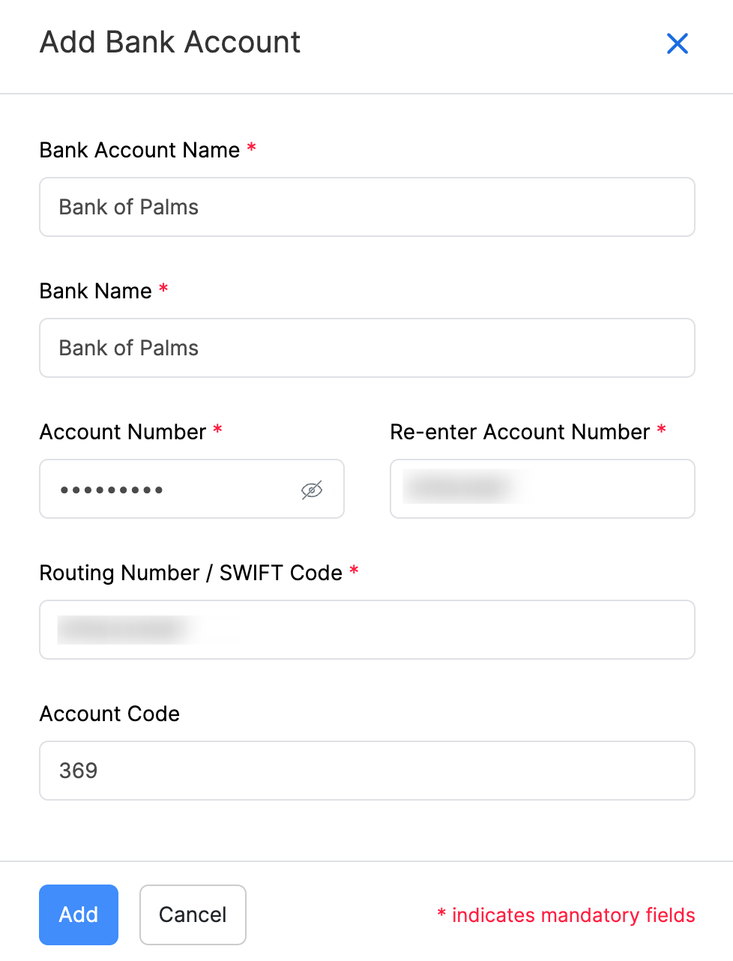Cancel adding the bank account
The width and height of the screenshot is (733, 961).
click(x=193, y=915)
